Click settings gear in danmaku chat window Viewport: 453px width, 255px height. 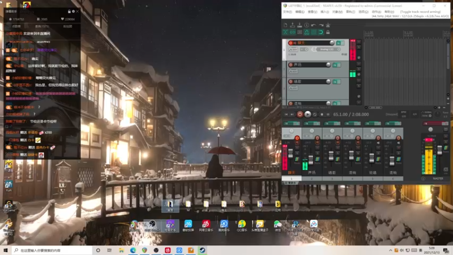(x=73, y=11)
